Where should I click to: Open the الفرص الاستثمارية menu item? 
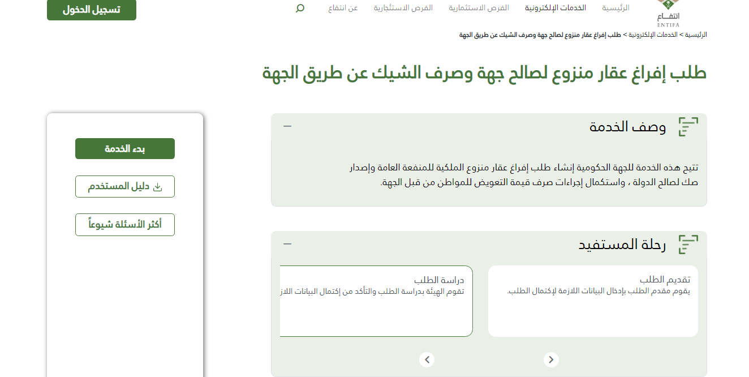tap(479, 8)
